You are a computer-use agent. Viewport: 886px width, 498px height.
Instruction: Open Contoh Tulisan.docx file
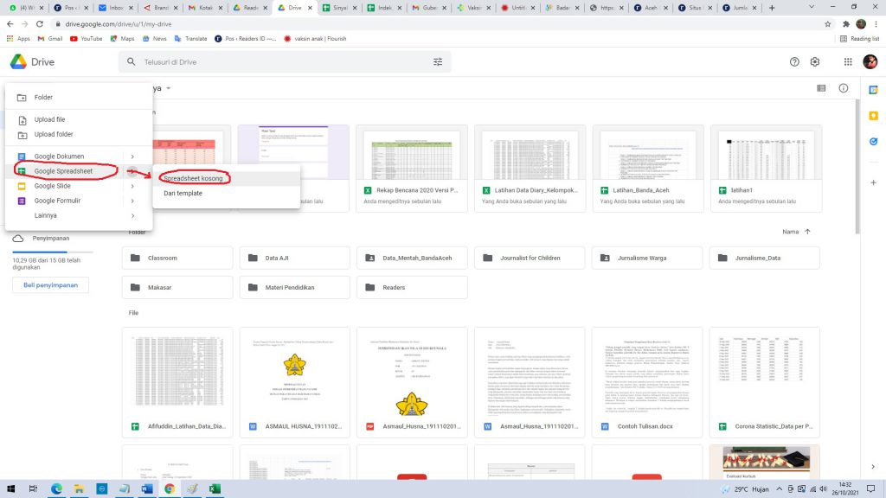(x=647, y=382)
